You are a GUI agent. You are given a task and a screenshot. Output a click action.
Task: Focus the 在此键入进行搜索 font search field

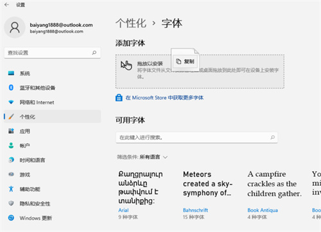coord(196,137)
